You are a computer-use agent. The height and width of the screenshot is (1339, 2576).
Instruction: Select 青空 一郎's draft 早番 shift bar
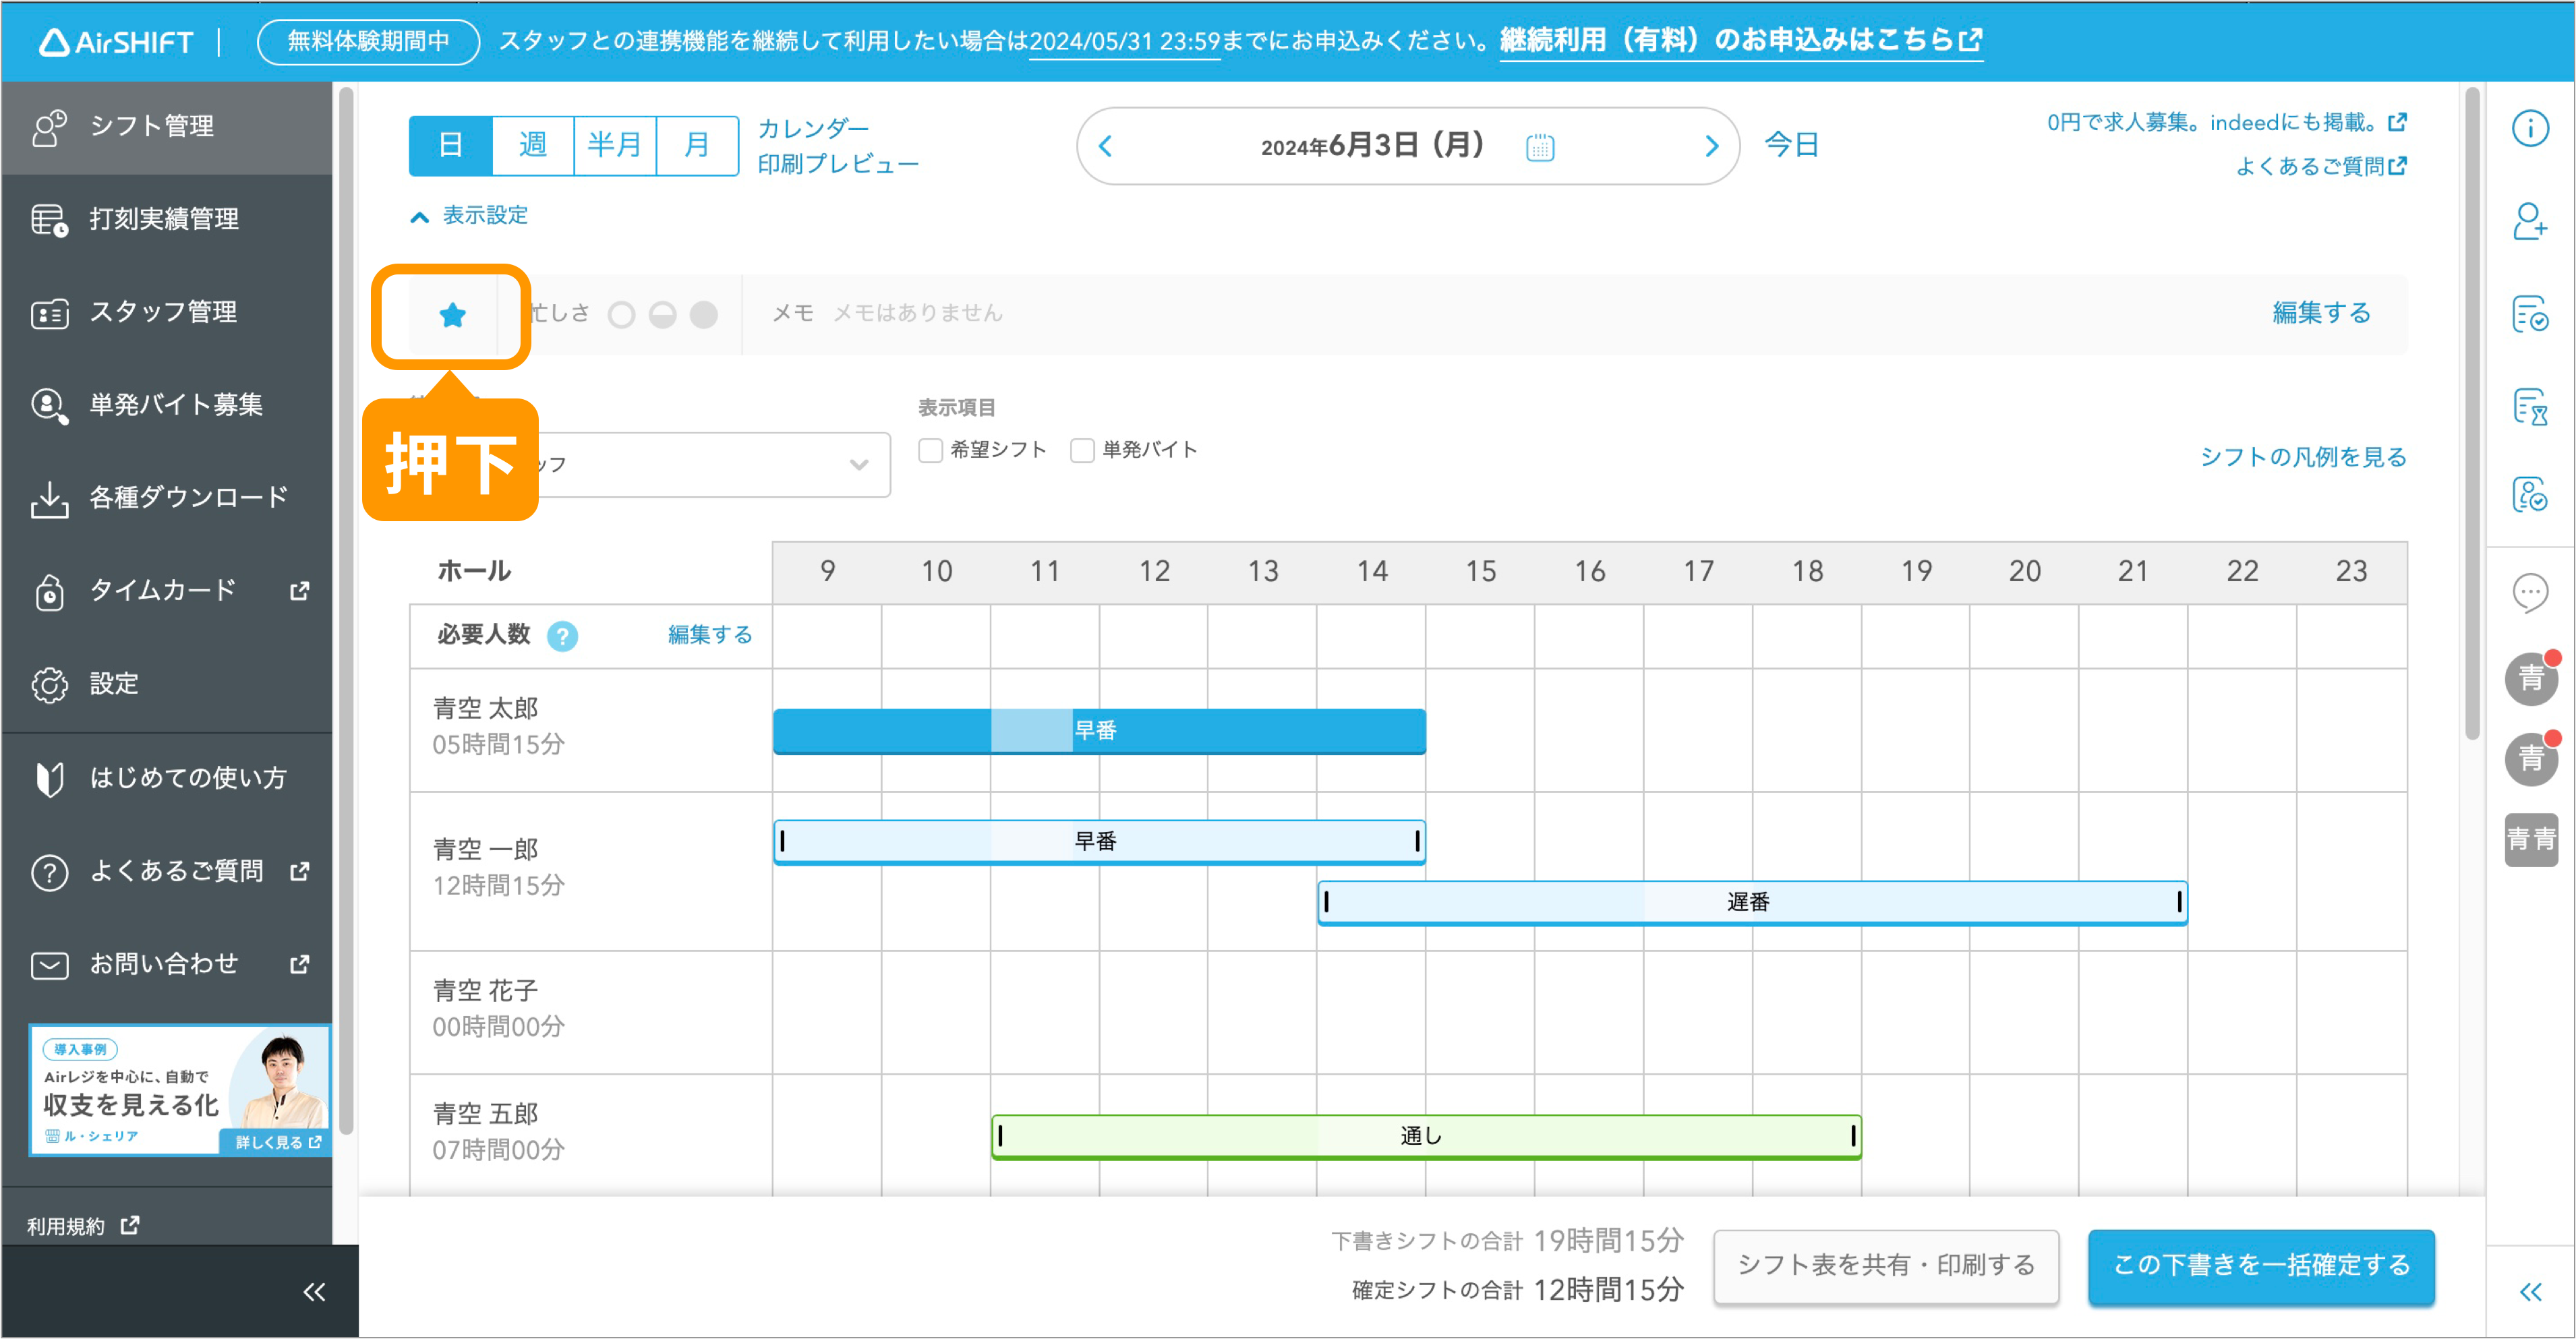click(1099, 842)
